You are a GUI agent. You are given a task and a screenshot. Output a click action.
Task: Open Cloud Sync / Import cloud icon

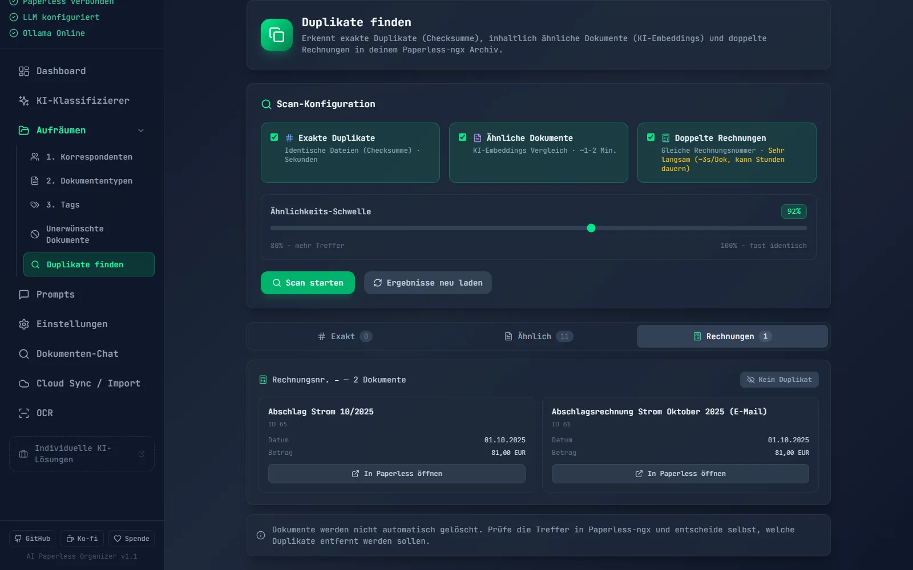pyautogui.click(x=24, y=384)
